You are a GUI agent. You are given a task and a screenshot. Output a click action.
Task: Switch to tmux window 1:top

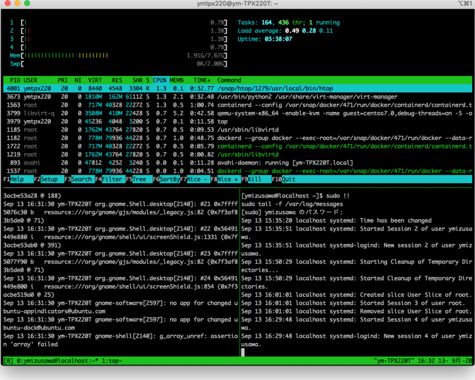pos(111,360)
